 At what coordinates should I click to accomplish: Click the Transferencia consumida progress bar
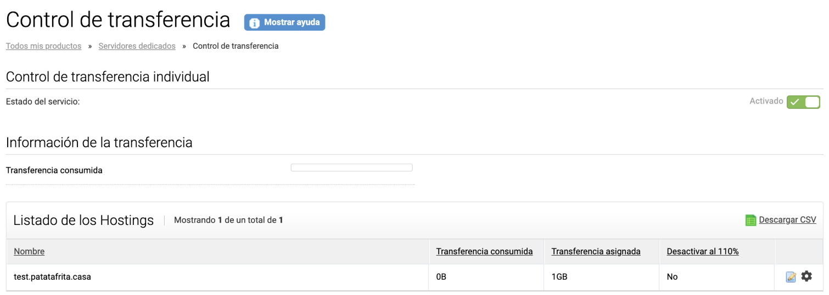[x=351, y=167]
